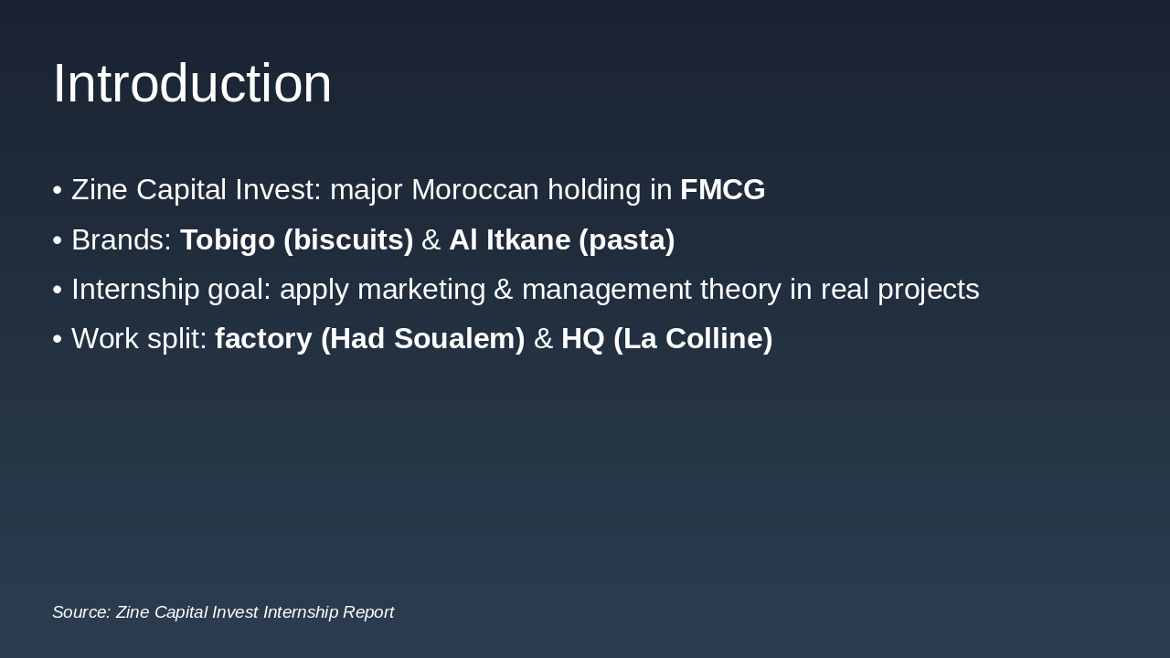Click the Internship goal text
1170x658 pixels.
(171, 290)
